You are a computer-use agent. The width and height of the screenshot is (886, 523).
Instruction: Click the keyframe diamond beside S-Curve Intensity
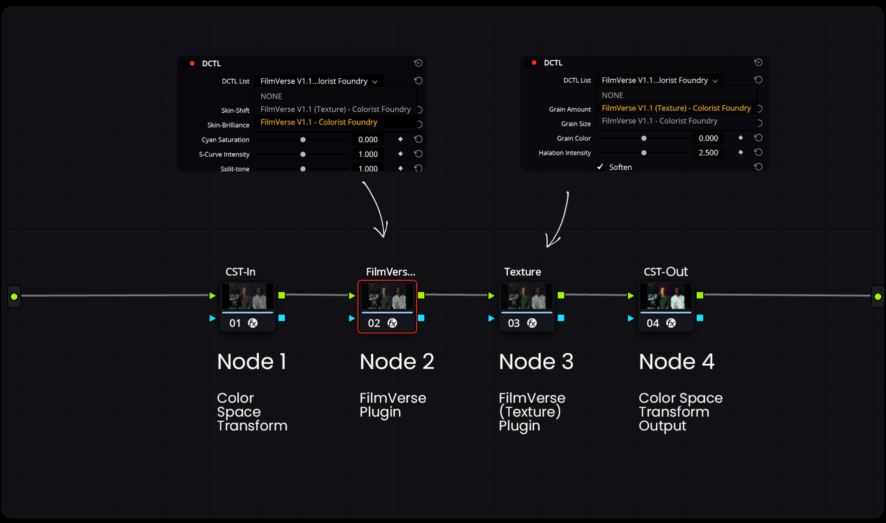400,154
